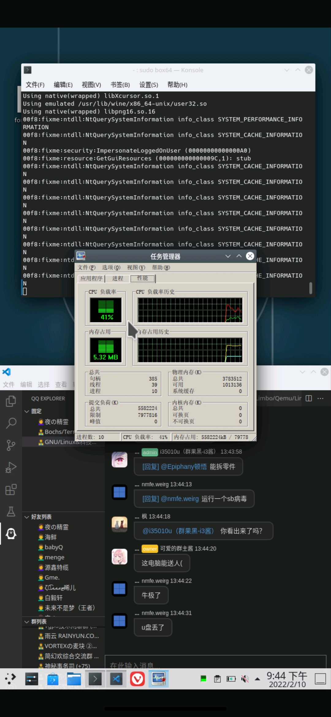
Task: Click the @nmfe.weirg reply mention link
Action: click(x=170, y=499)
